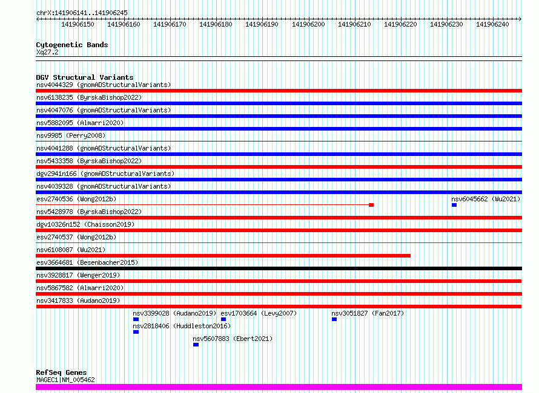The height and width of the screenshot is (393, 539).
Task: Click ruler position 141906170
Action: (x=170, y=24)
